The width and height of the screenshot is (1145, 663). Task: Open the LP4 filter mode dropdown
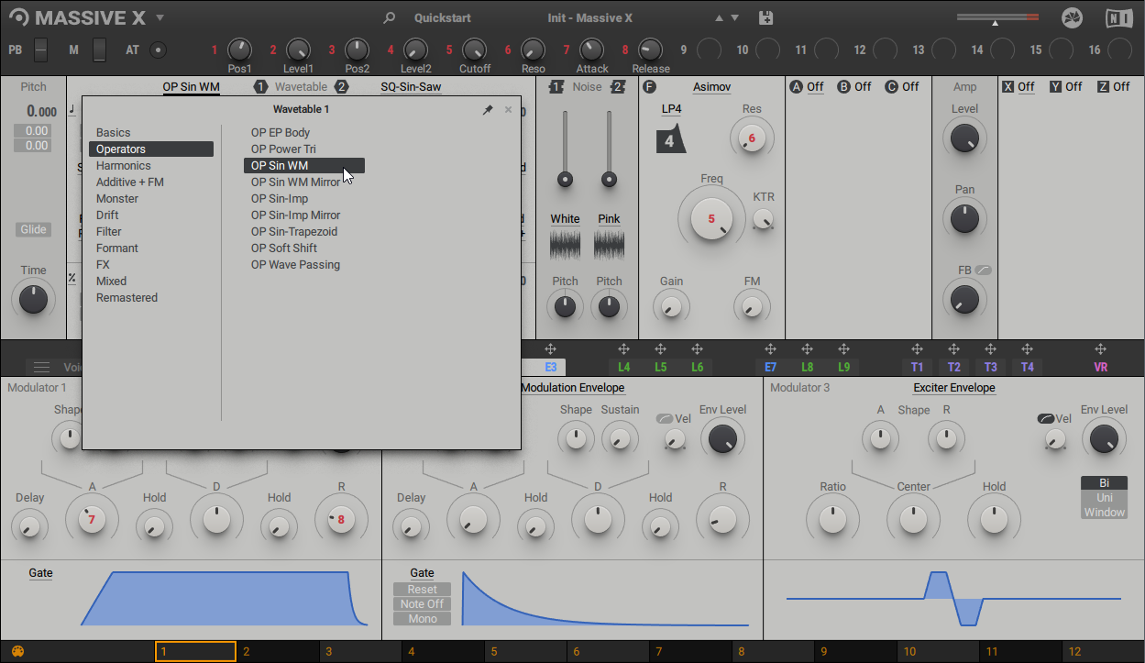(x=672, y=109)
